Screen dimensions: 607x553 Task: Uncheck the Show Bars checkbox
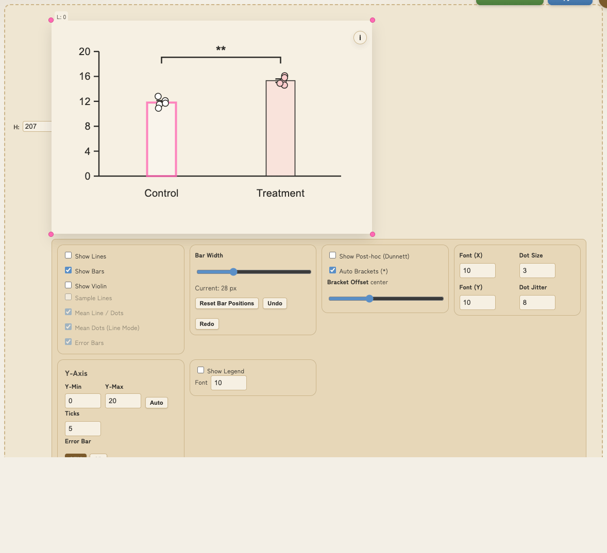click(x=69, y=270)
